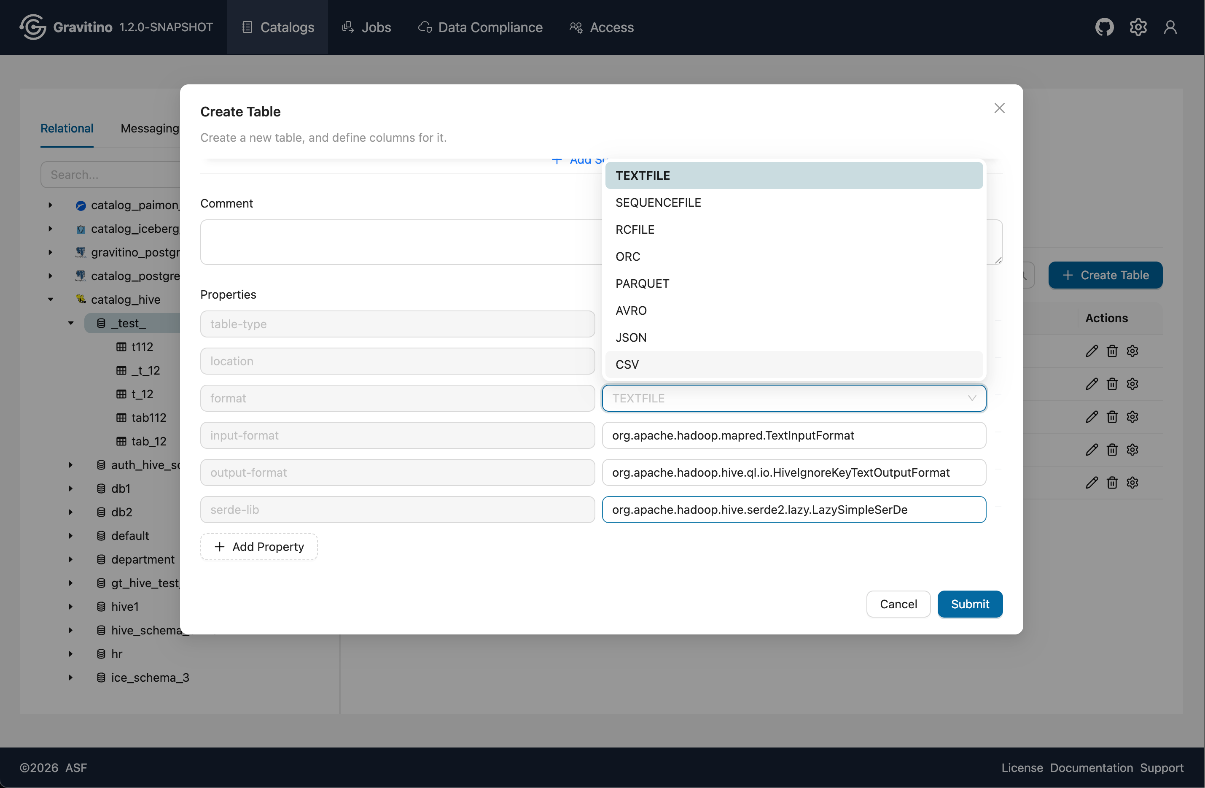The height and width of the screenshot is (788, 1205).
Task: Click the first row's edit pencil icon
Action: pos(1092,351)
